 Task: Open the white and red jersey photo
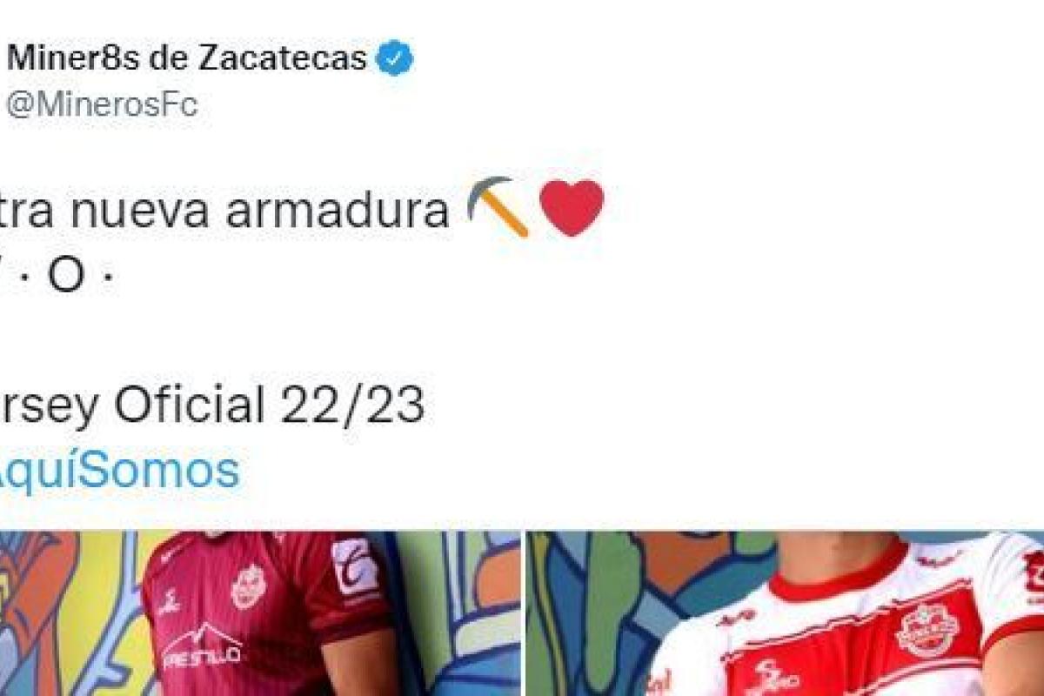pos(786,613)
